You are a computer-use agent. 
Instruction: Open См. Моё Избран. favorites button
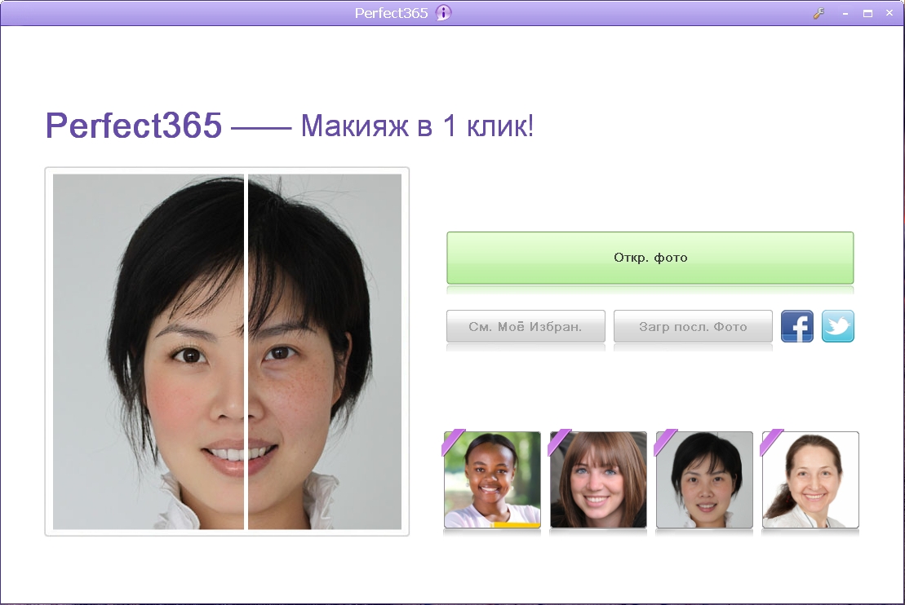pyautogui.click(x=526, y=326)
